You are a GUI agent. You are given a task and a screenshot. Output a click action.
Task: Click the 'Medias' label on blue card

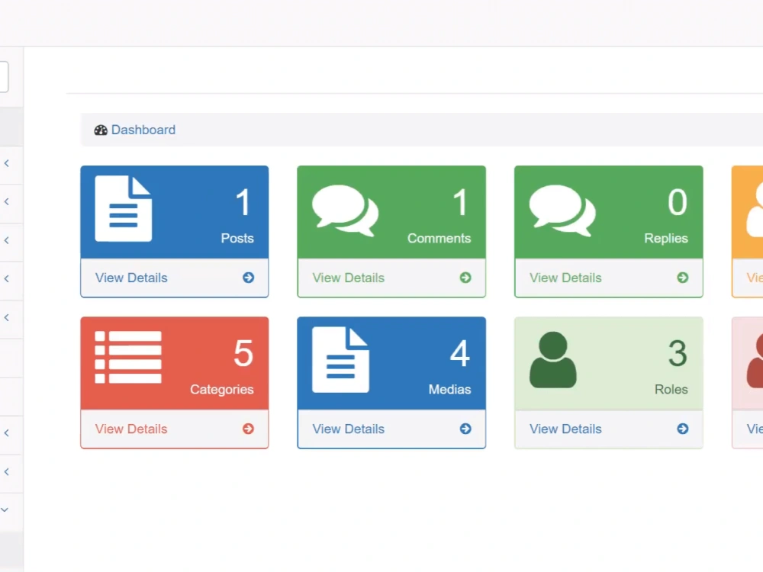(449, 390)
